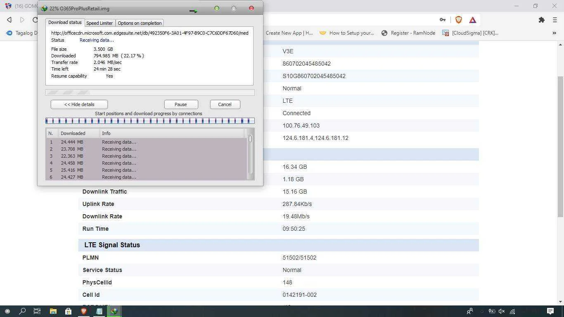
Task: Open Task View on the taskbar
Action: click(37, 311)
